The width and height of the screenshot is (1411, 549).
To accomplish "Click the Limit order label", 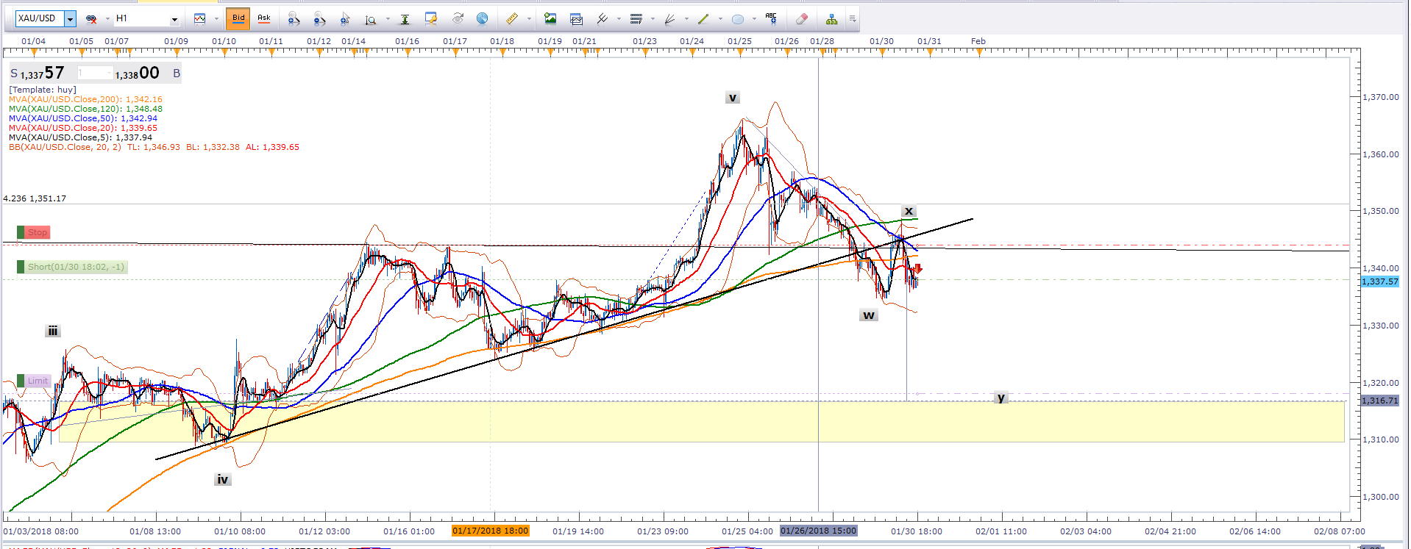I will point(38,381).
